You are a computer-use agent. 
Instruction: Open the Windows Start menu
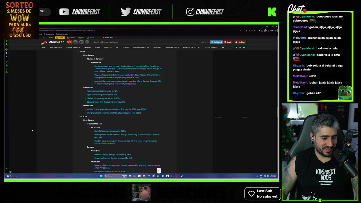101,176
